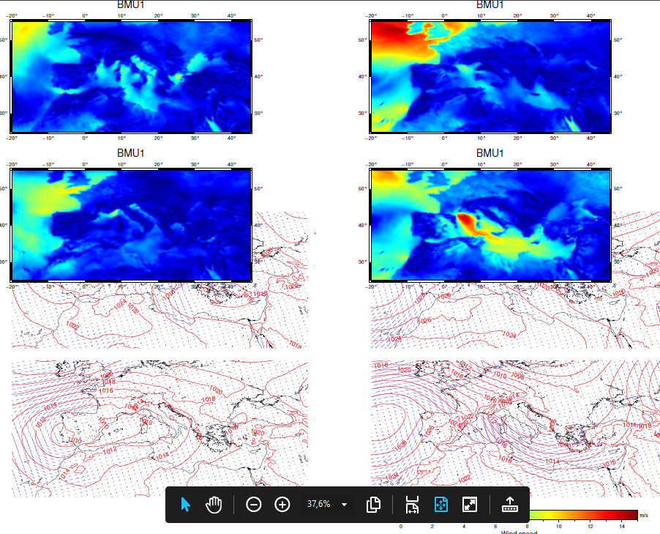The height and width of the screenshot is (534, 660).
Task: Fit the document to window width
Action: pos(412,505)
